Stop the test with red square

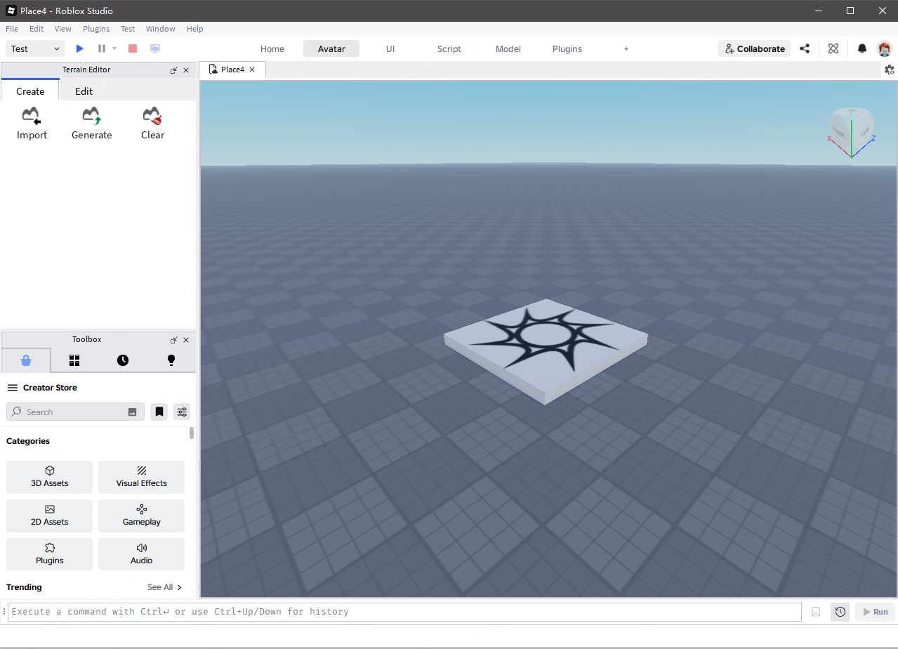[133, 48]
